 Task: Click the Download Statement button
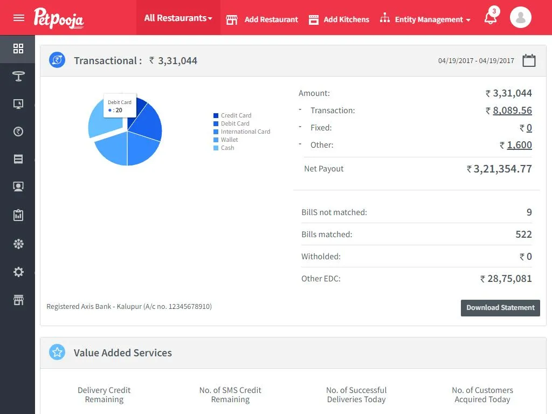(x=500, y=308)
